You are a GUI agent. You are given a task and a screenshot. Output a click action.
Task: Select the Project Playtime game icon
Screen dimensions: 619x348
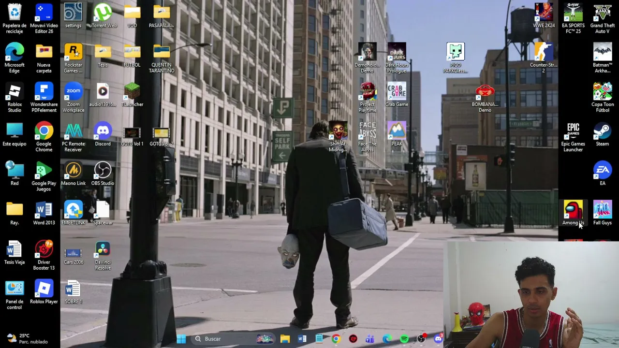(368, 98)
